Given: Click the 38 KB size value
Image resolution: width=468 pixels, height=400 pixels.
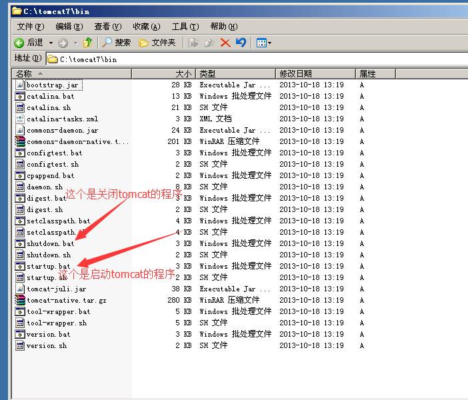Looking at the screenshot, I should tap(181, 289).
